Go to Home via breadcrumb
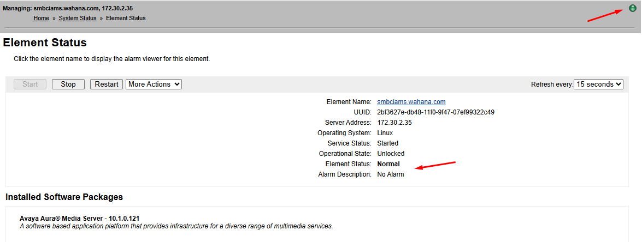Screen dimensions: 642x242 41,18
